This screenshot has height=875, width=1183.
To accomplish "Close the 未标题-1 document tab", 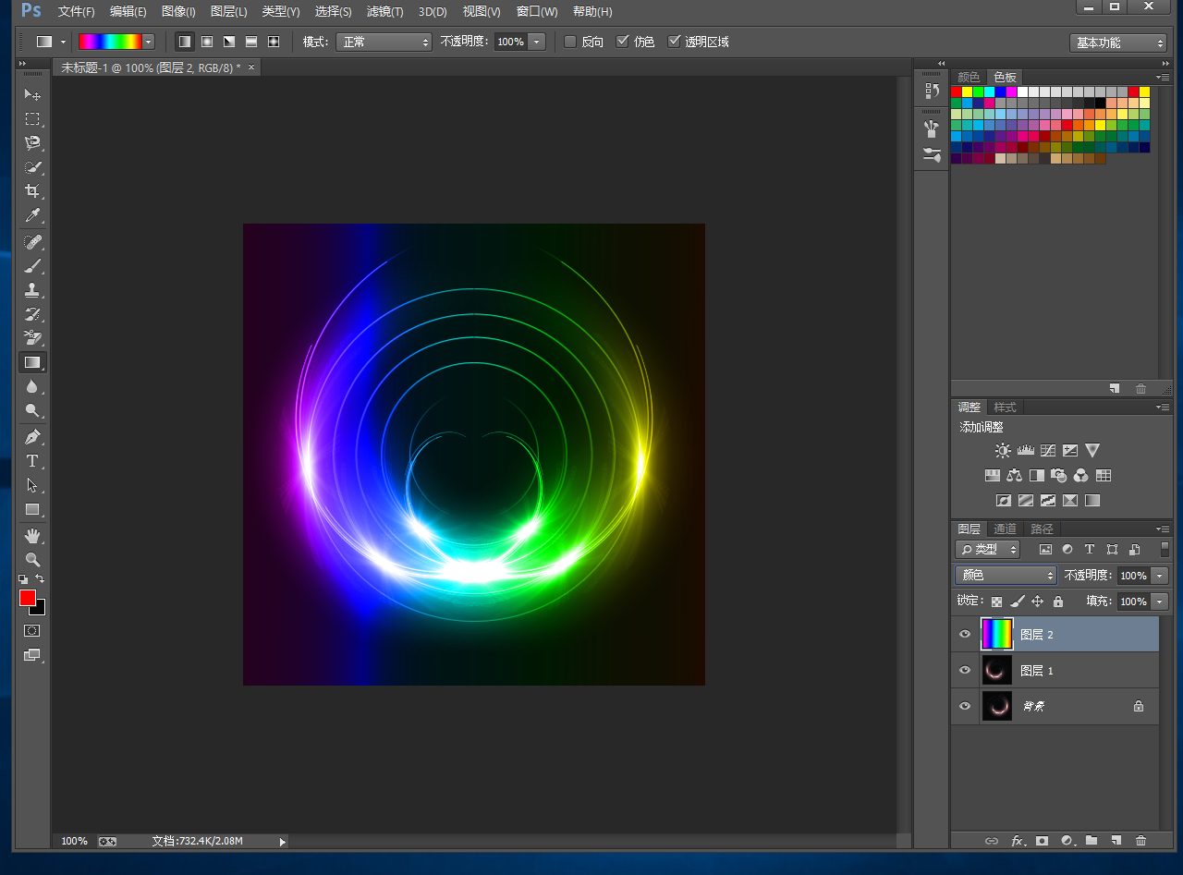I will click(251, 67).
